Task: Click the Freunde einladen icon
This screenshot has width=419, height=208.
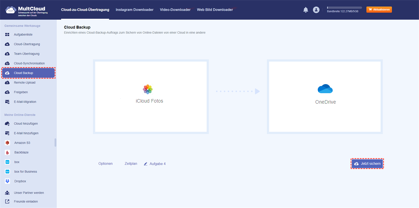Action: coord(7,201)
